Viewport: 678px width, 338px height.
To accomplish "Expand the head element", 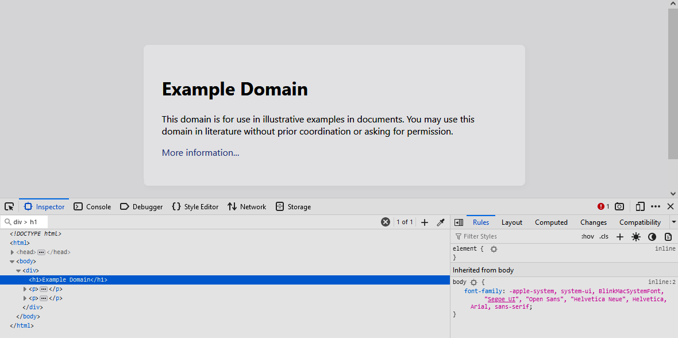I will click(x=12, y=252).
